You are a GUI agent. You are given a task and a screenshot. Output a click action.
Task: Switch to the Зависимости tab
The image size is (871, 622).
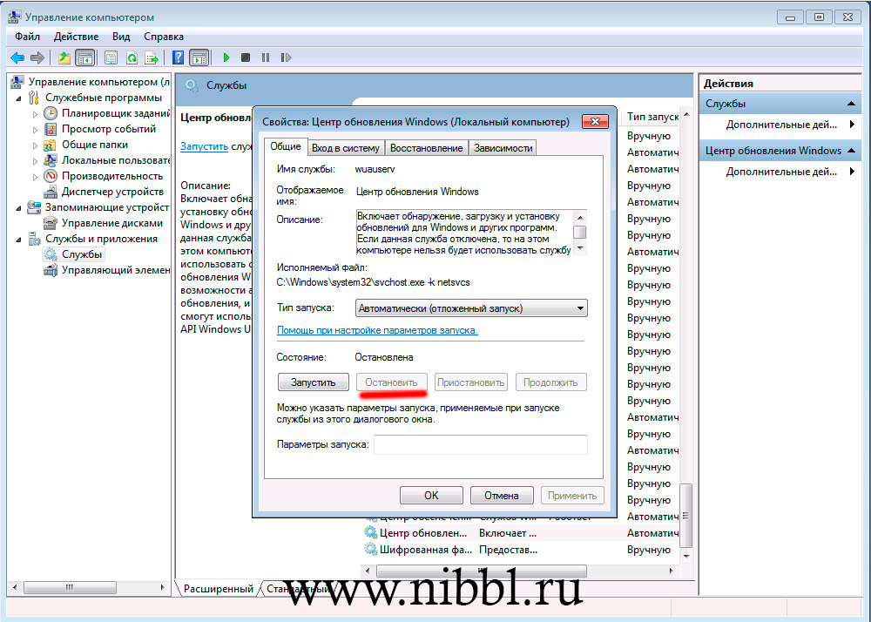coord(503,148)
